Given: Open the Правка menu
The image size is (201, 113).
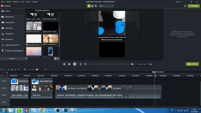Looking at the screenshot, I should tap(8, 2).
